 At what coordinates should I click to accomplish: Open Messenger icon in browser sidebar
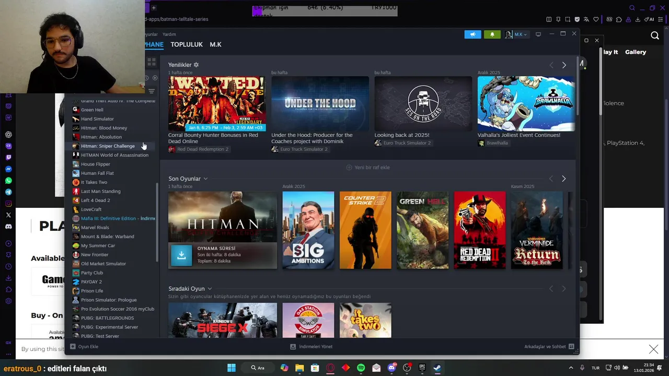8,169
